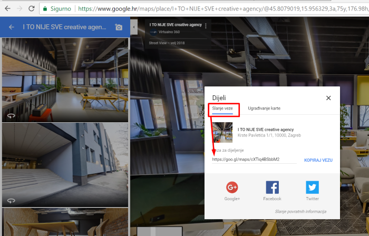This screenshot has width=369, height=236.
Task: Click the browser back navigation arrow
Action: pyautogui.click(x=6, y=8)
